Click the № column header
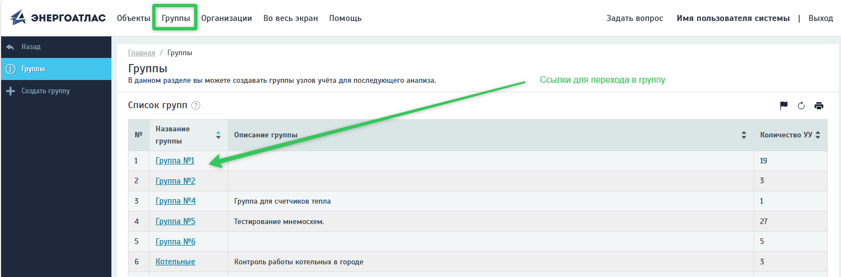Image resolution: width=841 pixels, height=277 pixels. click(138, 135)
